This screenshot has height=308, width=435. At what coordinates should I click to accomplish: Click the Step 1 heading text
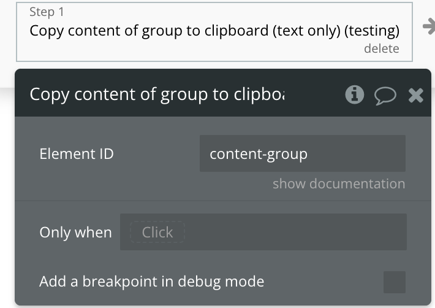(x=47, y=12)
